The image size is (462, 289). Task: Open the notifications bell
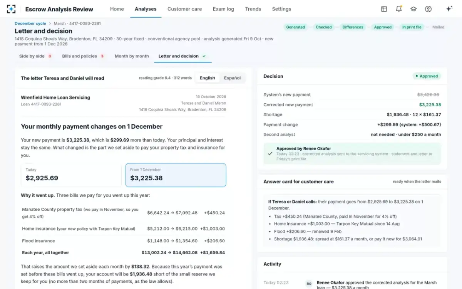[x=398, y=9]
